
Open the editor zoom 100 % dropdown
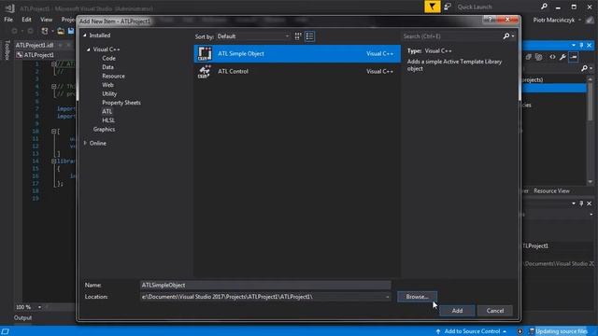click(x=39, y=307)
